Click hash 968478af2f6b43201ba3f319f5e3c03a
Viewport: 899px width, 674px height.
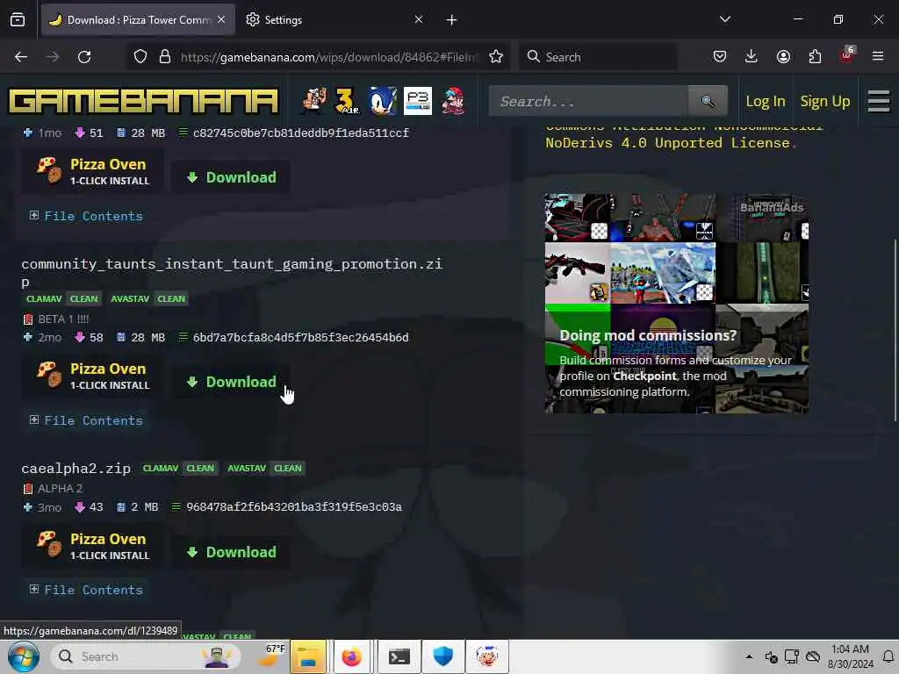(x=293, y=507)
